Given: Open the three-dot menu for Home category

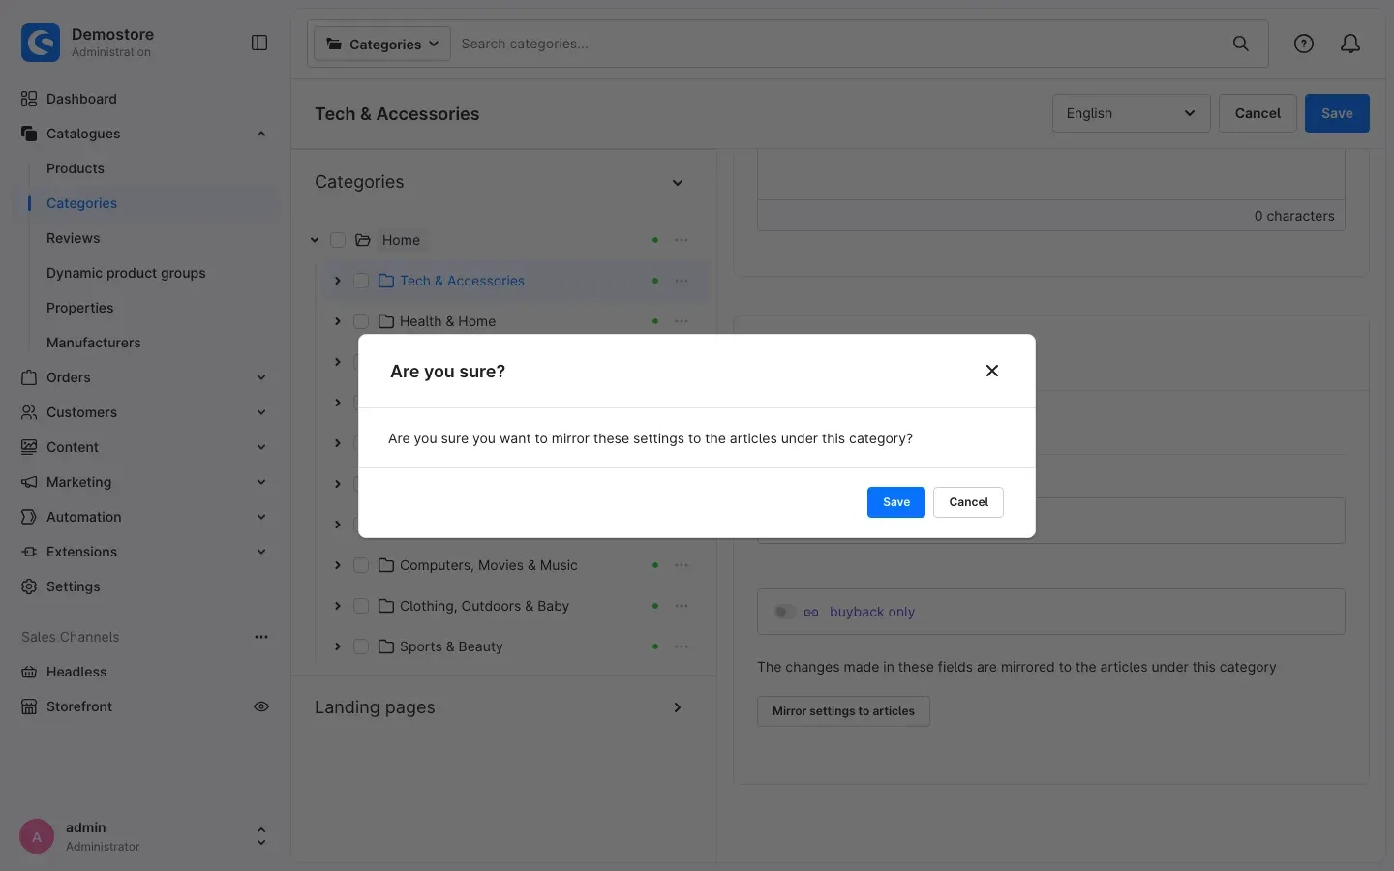Looking at the screenshot, I should coord(682,240).
